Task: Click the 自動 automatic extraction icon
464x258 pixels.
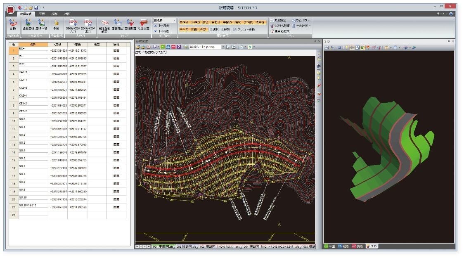Action: pyautogui.click(x=13, y=24)
